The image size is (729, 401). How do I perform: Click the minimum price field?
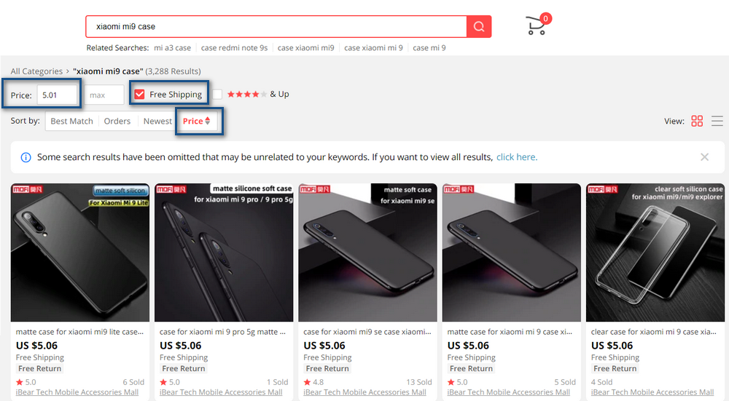pos(58,95)
